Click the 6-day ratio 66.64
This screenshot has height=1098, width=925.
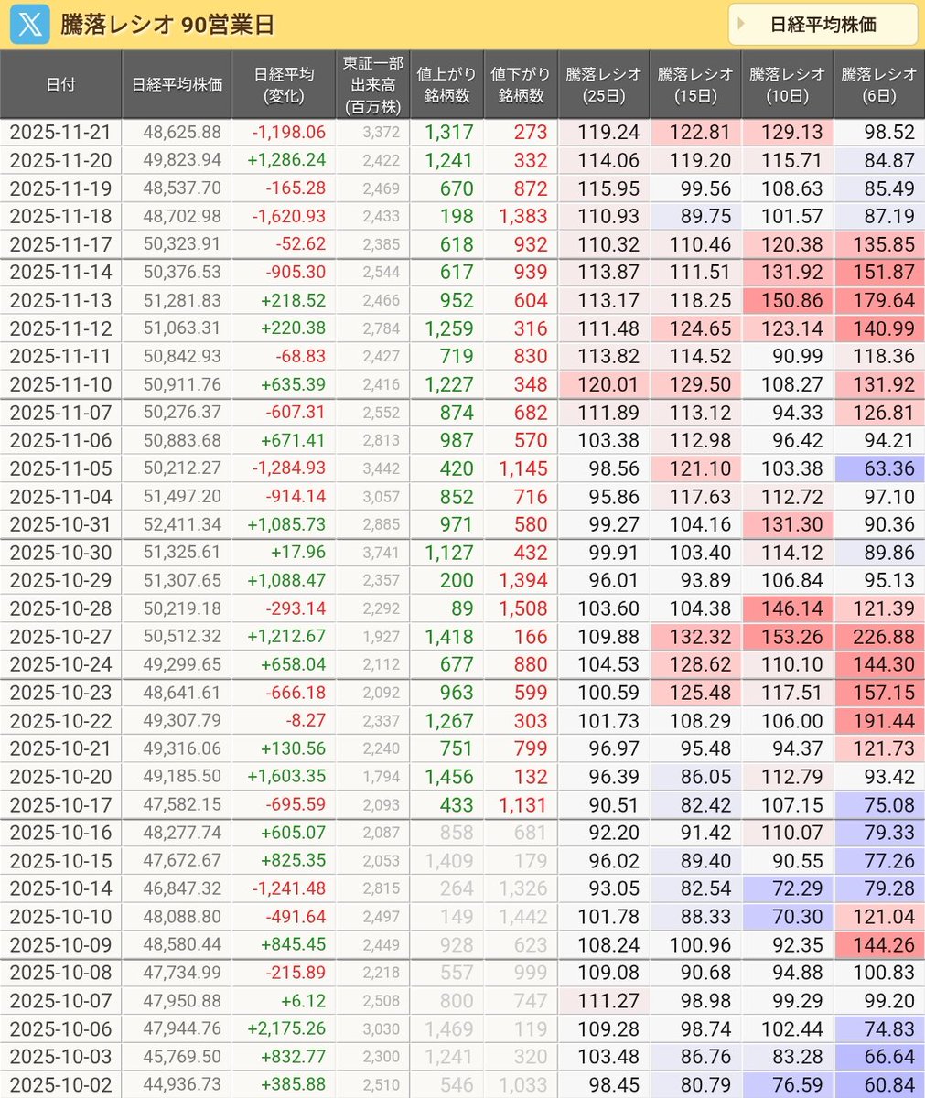click(888, 1057)
